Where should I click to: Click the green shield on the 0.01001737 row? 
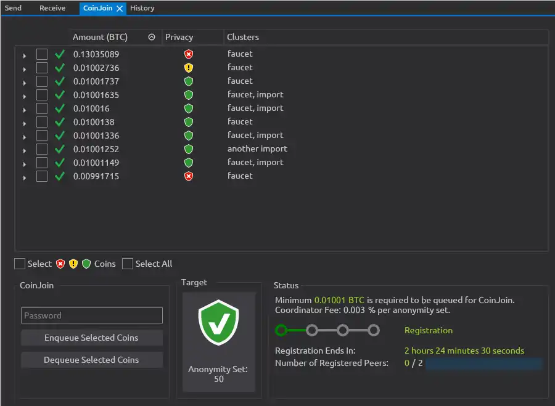point(189,81)
